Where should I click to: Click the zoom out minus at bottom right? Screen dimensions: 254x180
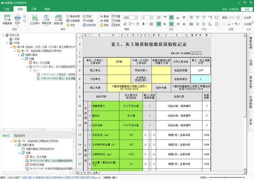208,177
